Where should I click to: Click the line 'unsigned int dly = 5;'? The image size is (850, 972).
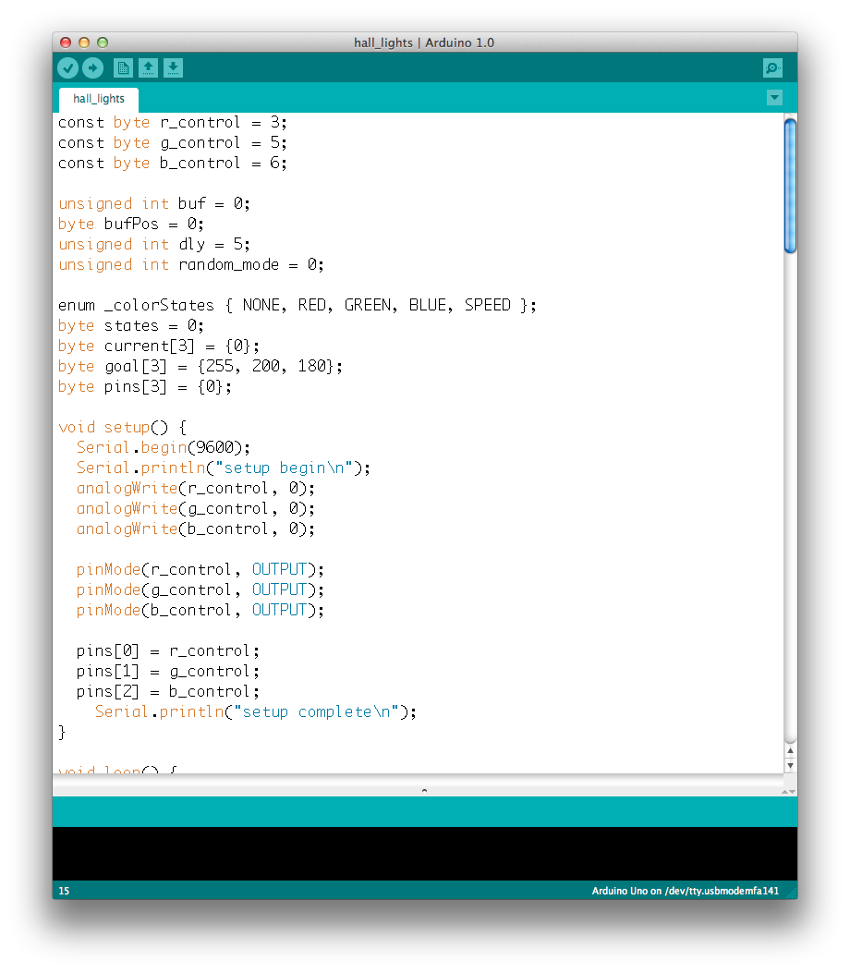[154, 244]
